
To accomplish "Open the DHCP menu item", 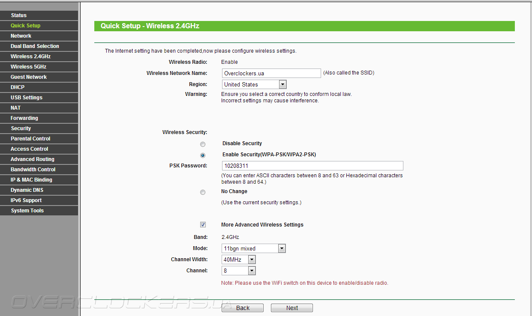I will pyautogui.click(x=39, y=87).
